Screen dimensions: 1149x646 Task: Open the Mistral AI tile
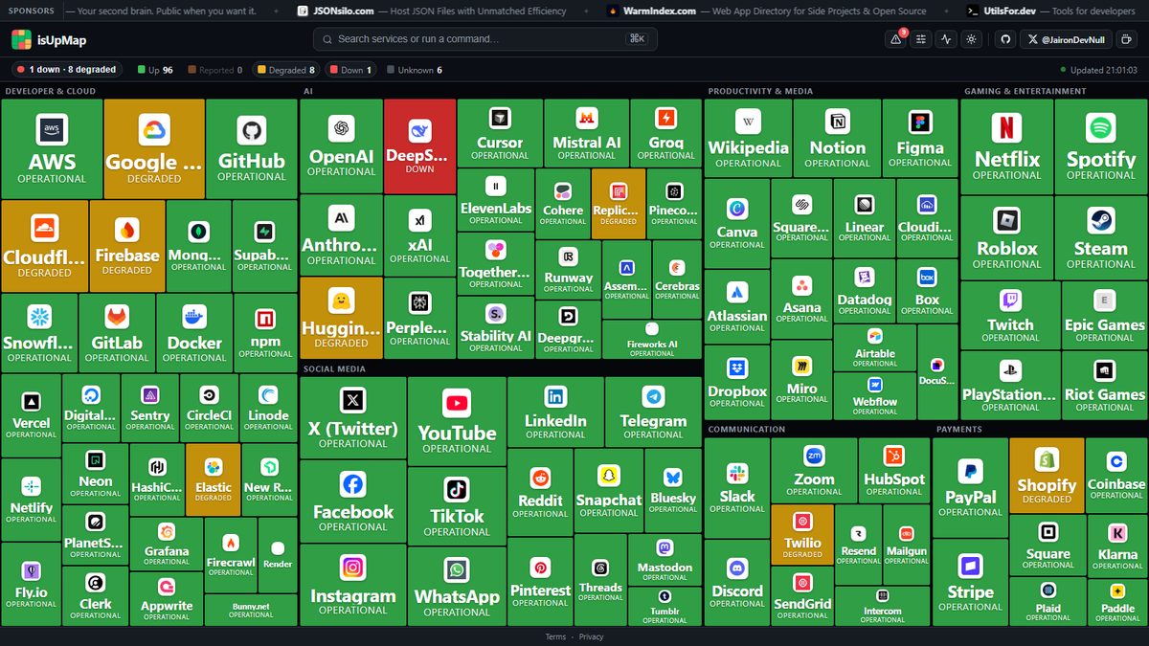(587, 133)
